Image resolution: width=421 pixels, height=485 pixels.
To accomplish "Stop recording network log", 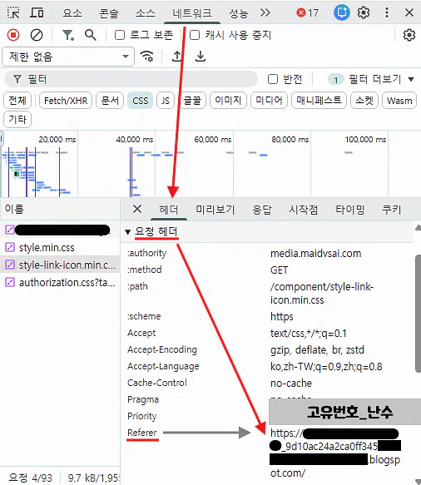I will click(x=13, y=35).
